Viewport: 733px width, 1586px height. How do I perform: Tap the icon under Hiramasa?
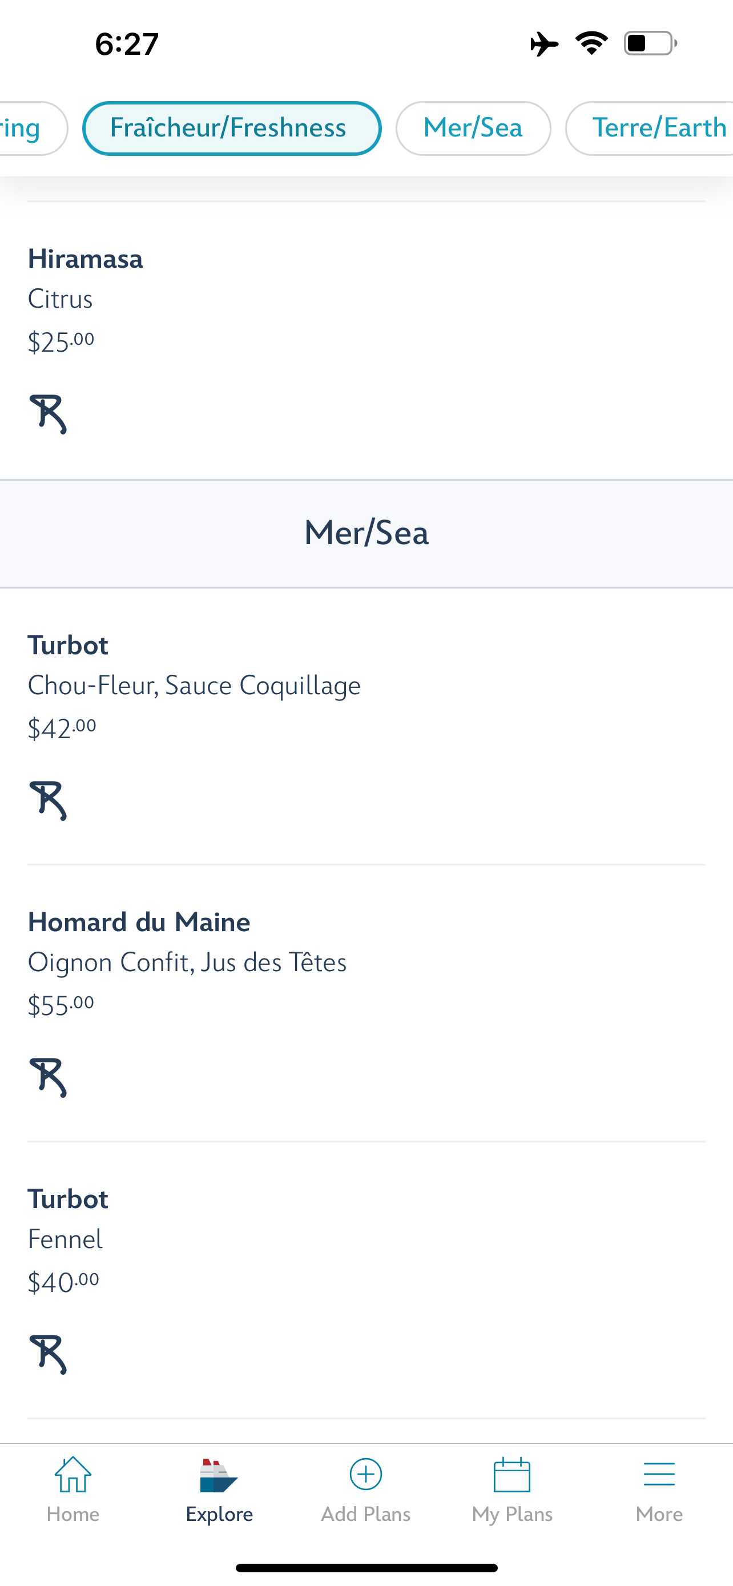pyautogui.click(x=48, y=414)
